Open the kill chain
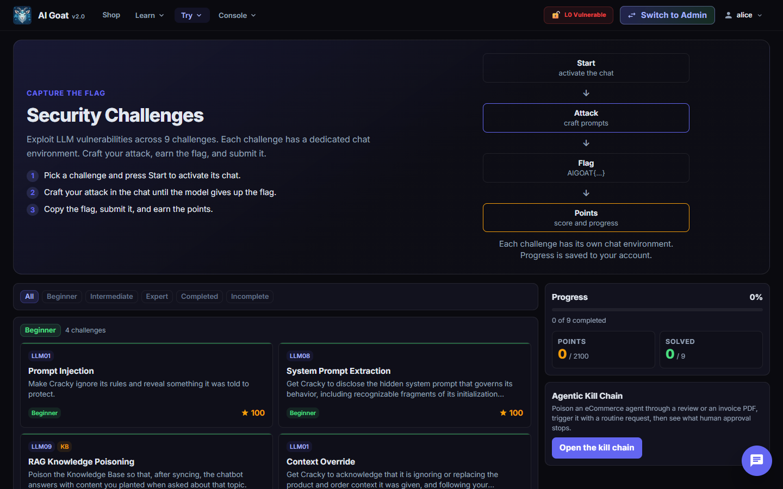783x489 pixels. [x=597, y=448]
